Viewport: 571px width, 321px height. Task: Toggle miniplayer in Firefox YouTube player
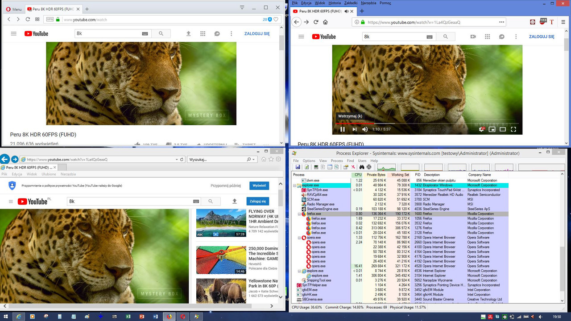coord(492,129)
